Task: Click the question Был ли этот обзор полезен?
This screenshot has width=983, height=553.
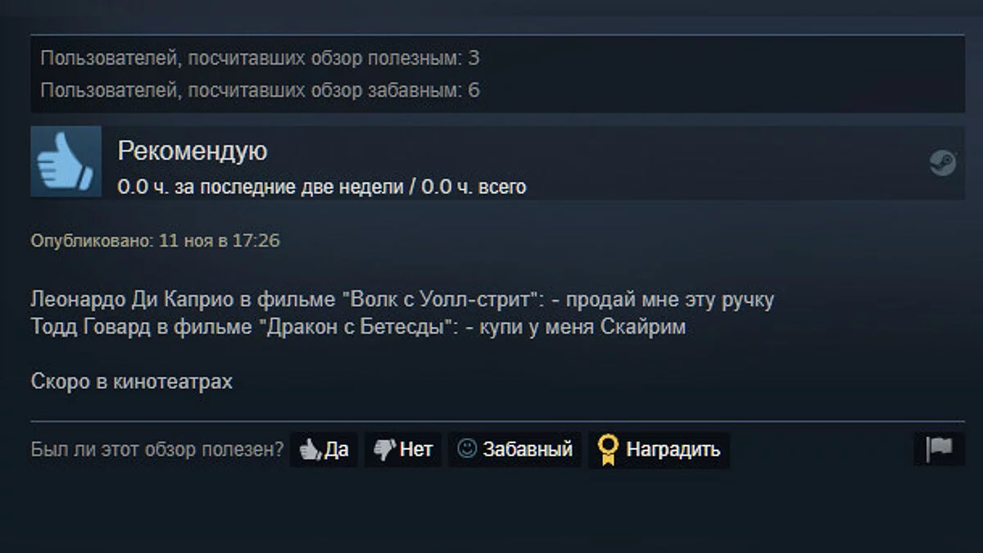Action: pyautogui.click(x=157, y=450)
